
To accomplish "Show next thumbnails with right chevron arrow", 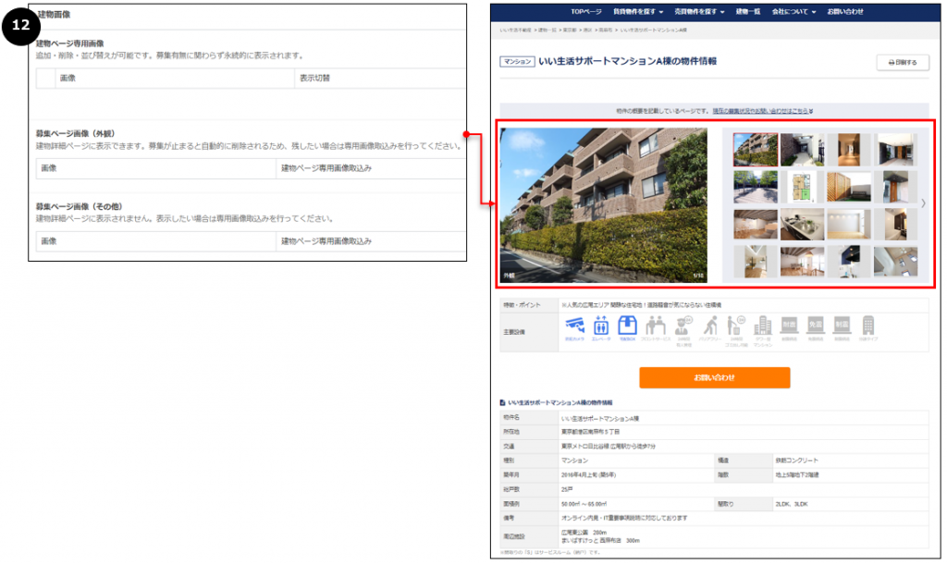I will [x=922, y=203].
